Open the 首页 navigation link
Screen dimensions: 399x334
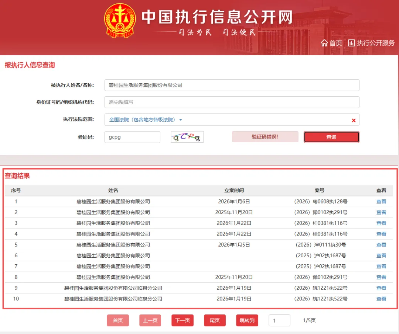(x=335, y=43)
